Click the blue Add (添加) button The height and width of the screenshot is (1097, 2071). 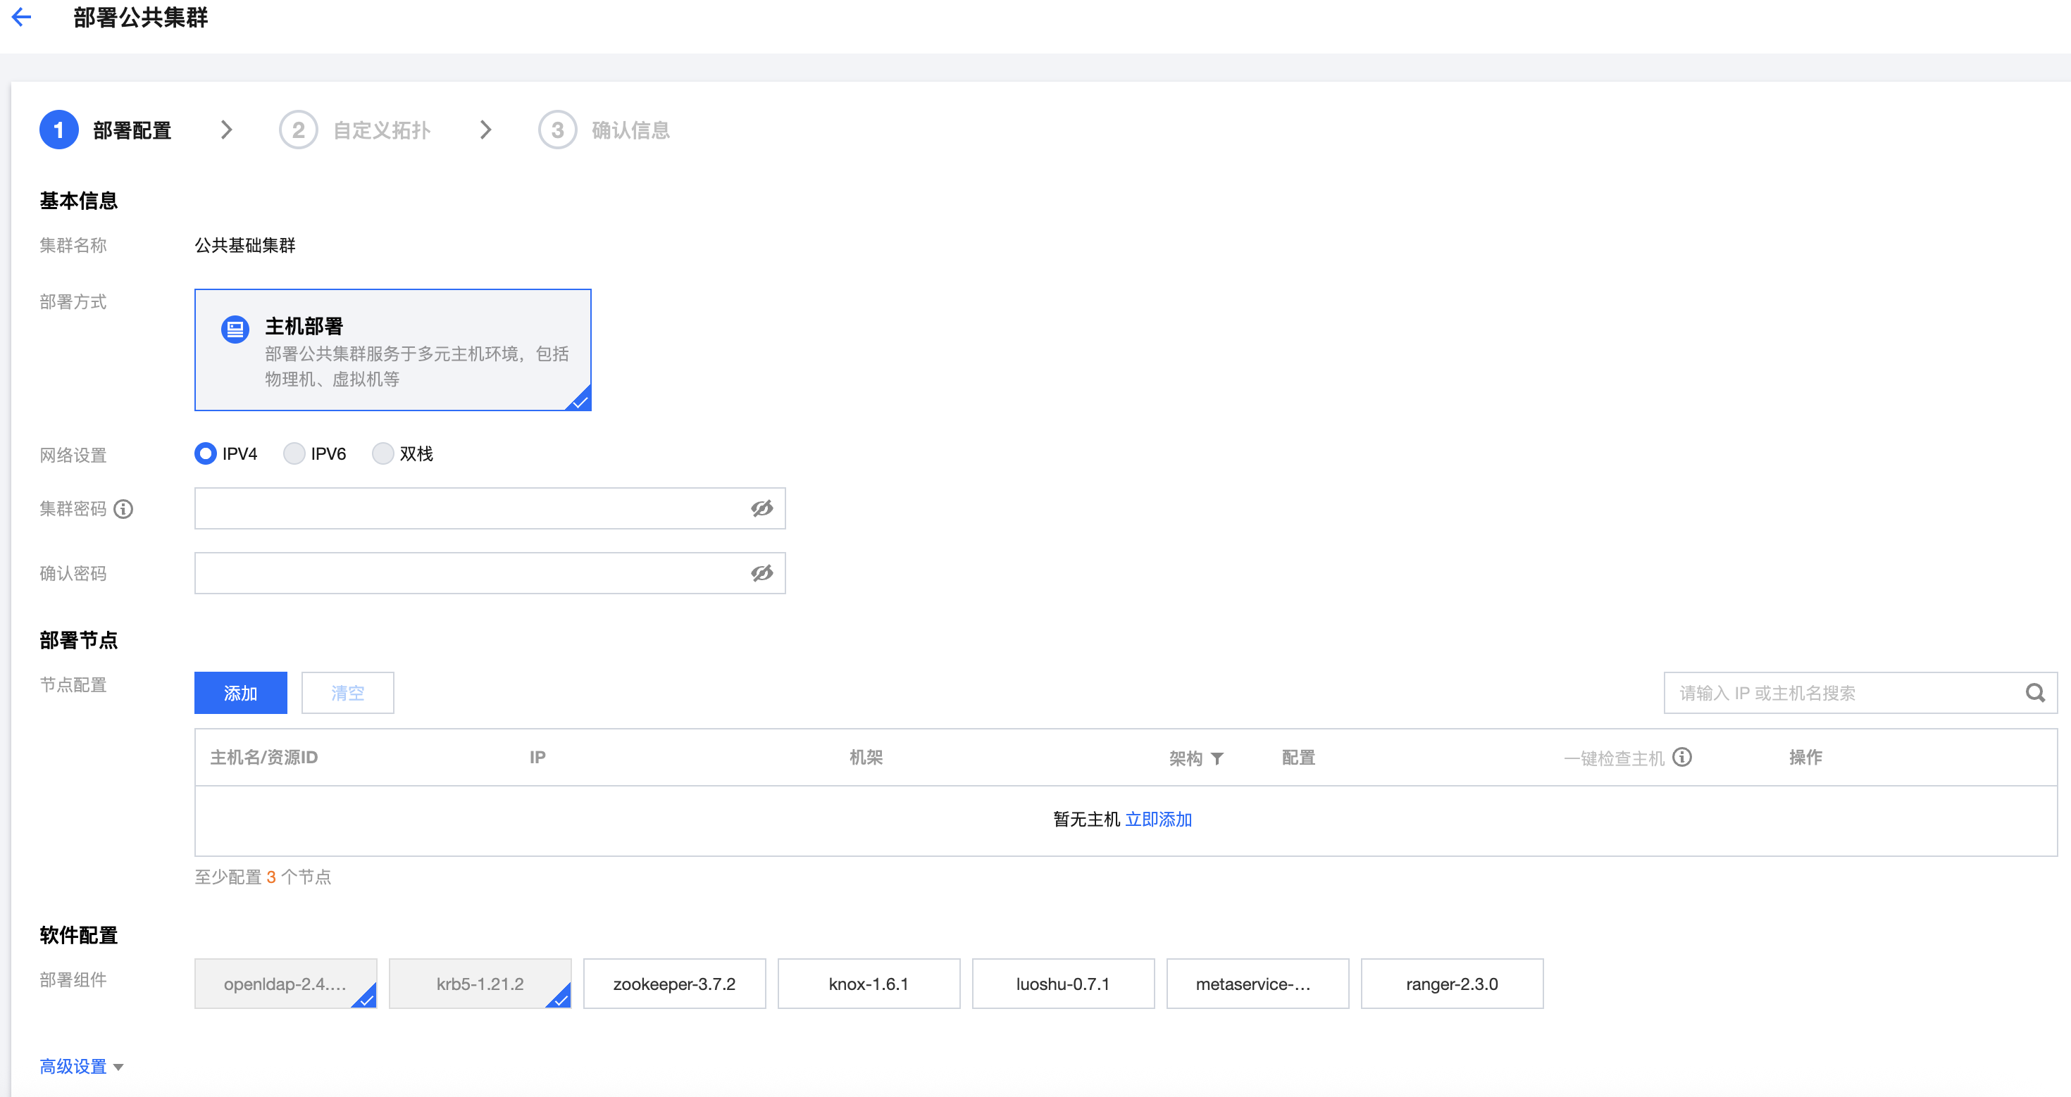click(x=240, y=693)
